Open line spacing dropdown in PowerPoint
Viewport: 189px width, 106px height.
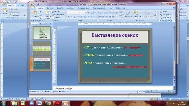coord(117,13)
